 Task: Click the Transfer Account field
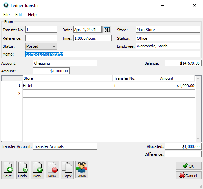(x=65, y=146)
